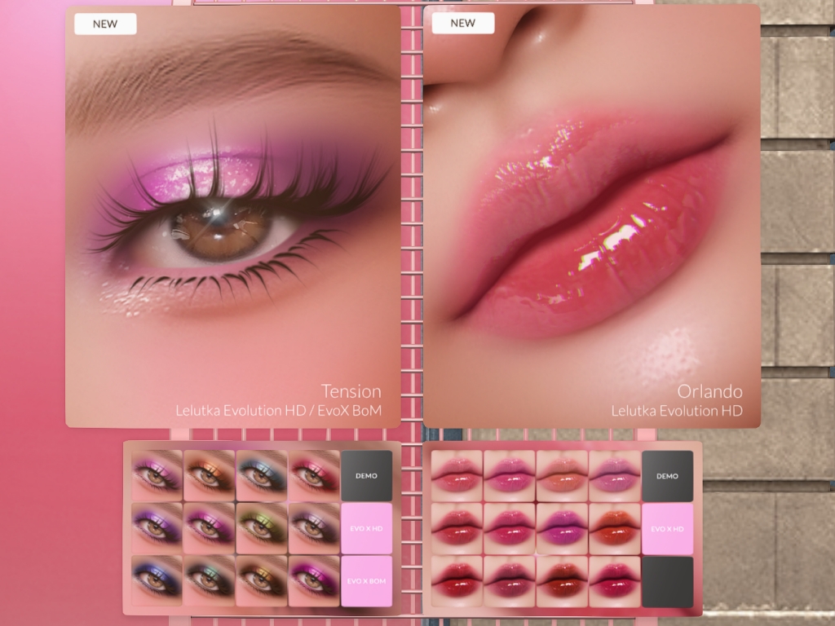Screen dimensions: 835x626
Task: Select the golden brown eyeshadow swatch
Action: [261, 580]
